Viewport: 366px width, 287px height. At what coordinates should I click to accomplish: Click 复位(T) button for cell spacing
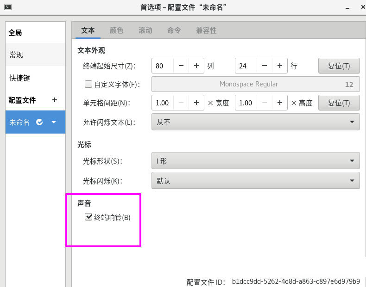pyautogui.click(x=339, y=103)
